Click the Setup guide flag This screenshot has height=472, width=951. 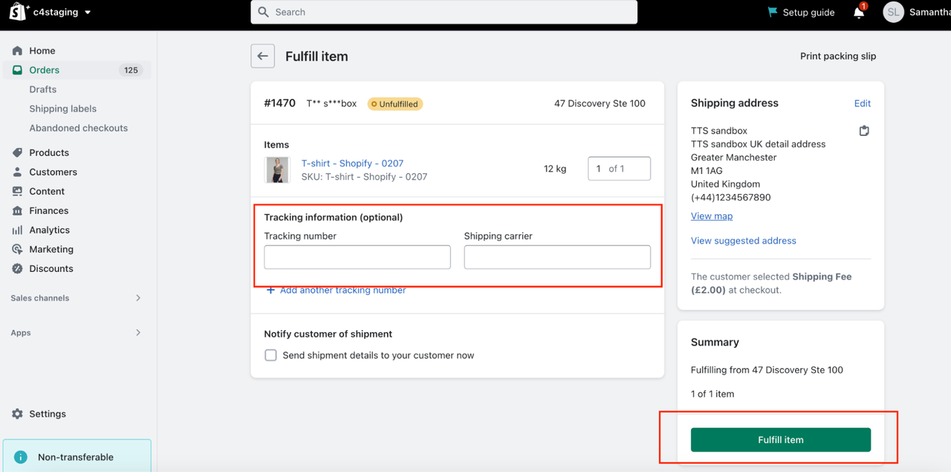[773, 13]
